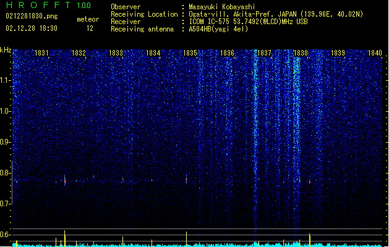Click the 1836 time marker
This screenshot has width=389, height=247.
point(227,52)
